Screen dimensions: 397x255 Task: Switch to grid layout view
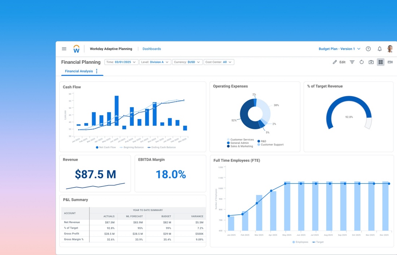point(380,62)
